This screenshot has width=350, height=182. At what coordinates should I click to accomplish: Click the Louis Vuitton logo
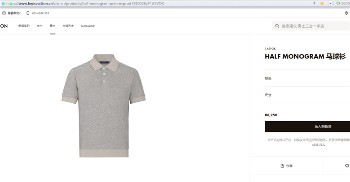click(4, 26)
